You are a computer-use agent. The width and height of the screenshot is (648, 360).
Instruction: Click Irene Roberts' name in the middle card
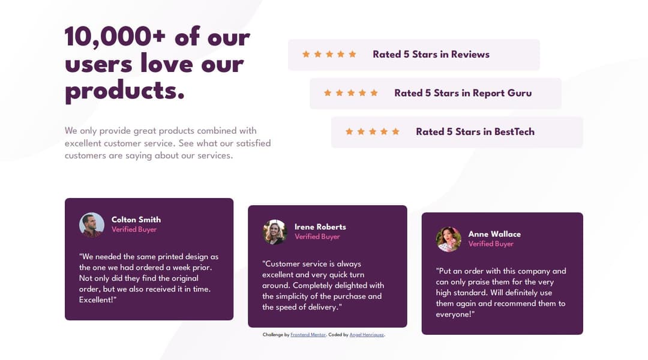pos(320,227)
